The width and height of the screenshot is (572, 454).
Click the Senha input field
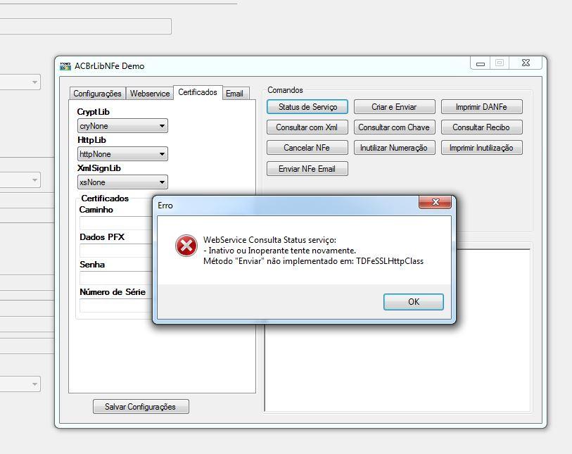click(116, 278)
